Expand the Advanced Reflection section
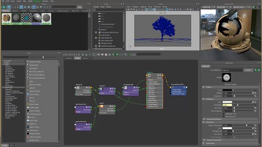Viewport: 262px width, 147px height. click(x=204, y=119)
